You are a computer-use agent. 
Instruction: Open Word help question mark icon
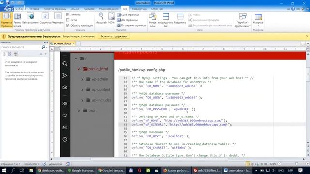[x=293, y=9]
